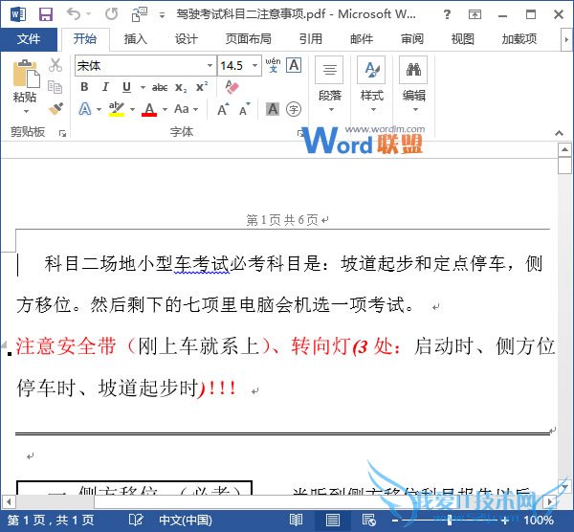Open the 14.5 font size dropdown
This screenshot has width=574, height=532.
tap(254, 65)
